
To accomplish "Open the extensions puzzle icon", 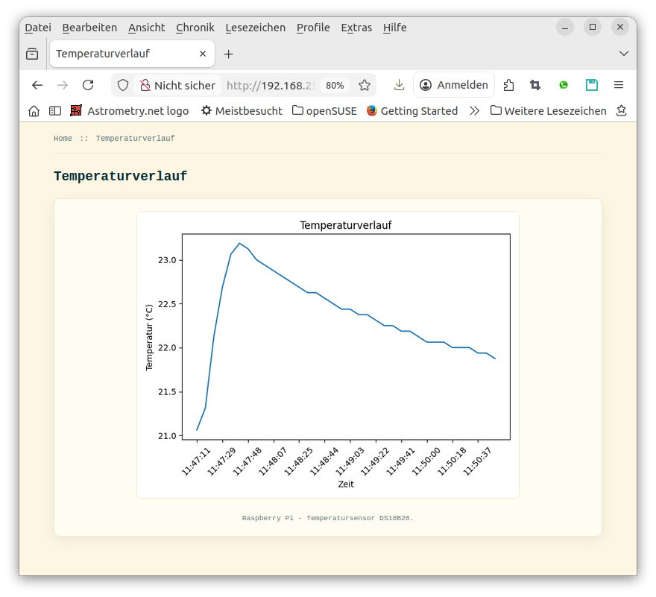I will (x=508, y=85).
